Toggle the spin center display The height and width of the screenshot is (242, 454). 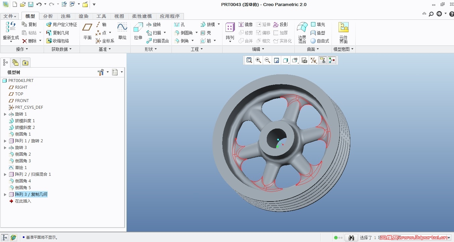[332, 60]
